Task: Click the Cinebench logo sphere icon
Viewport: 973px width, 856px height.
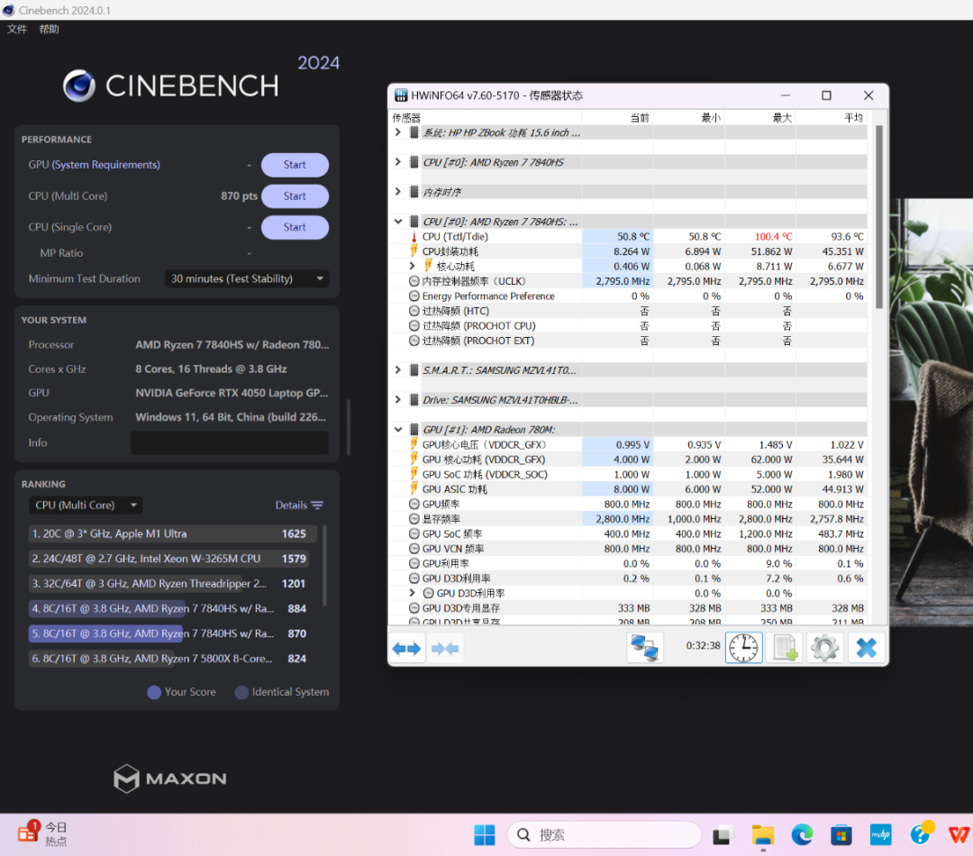Action: tap(79, 86)
